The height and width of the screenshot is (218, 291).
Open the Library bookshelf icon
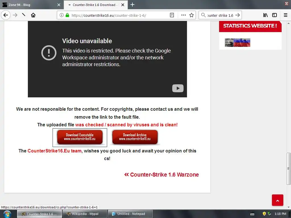click(x=265, y=15)
